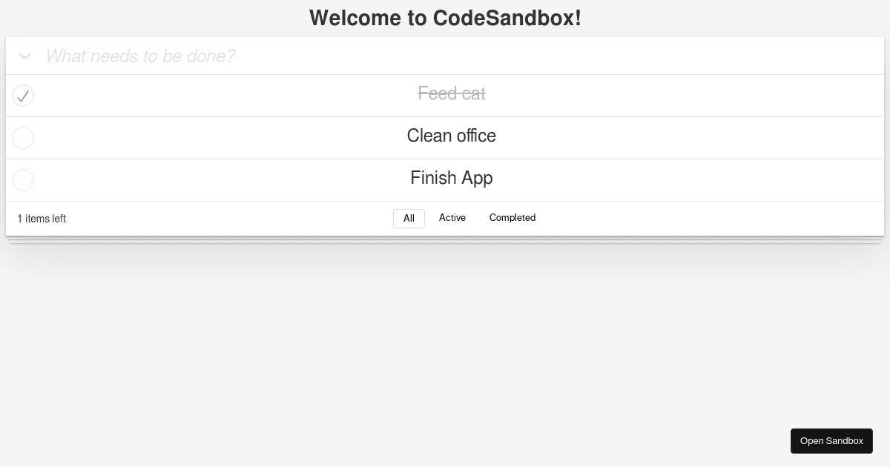This screenshot has height=467, width=890.
Task: Switch to the Completed filter
Action: tap(512, 218)
